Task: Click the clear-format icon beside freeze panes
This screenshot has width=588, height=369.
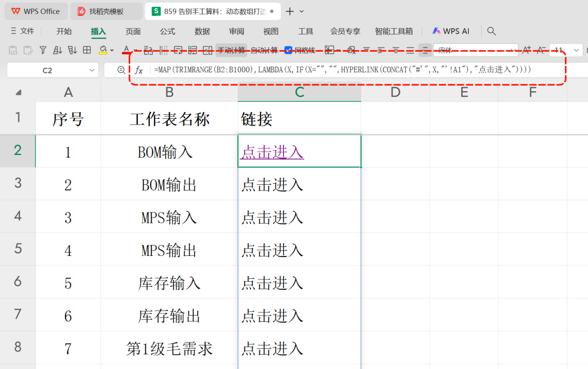Action: click(x=351, y=50)
